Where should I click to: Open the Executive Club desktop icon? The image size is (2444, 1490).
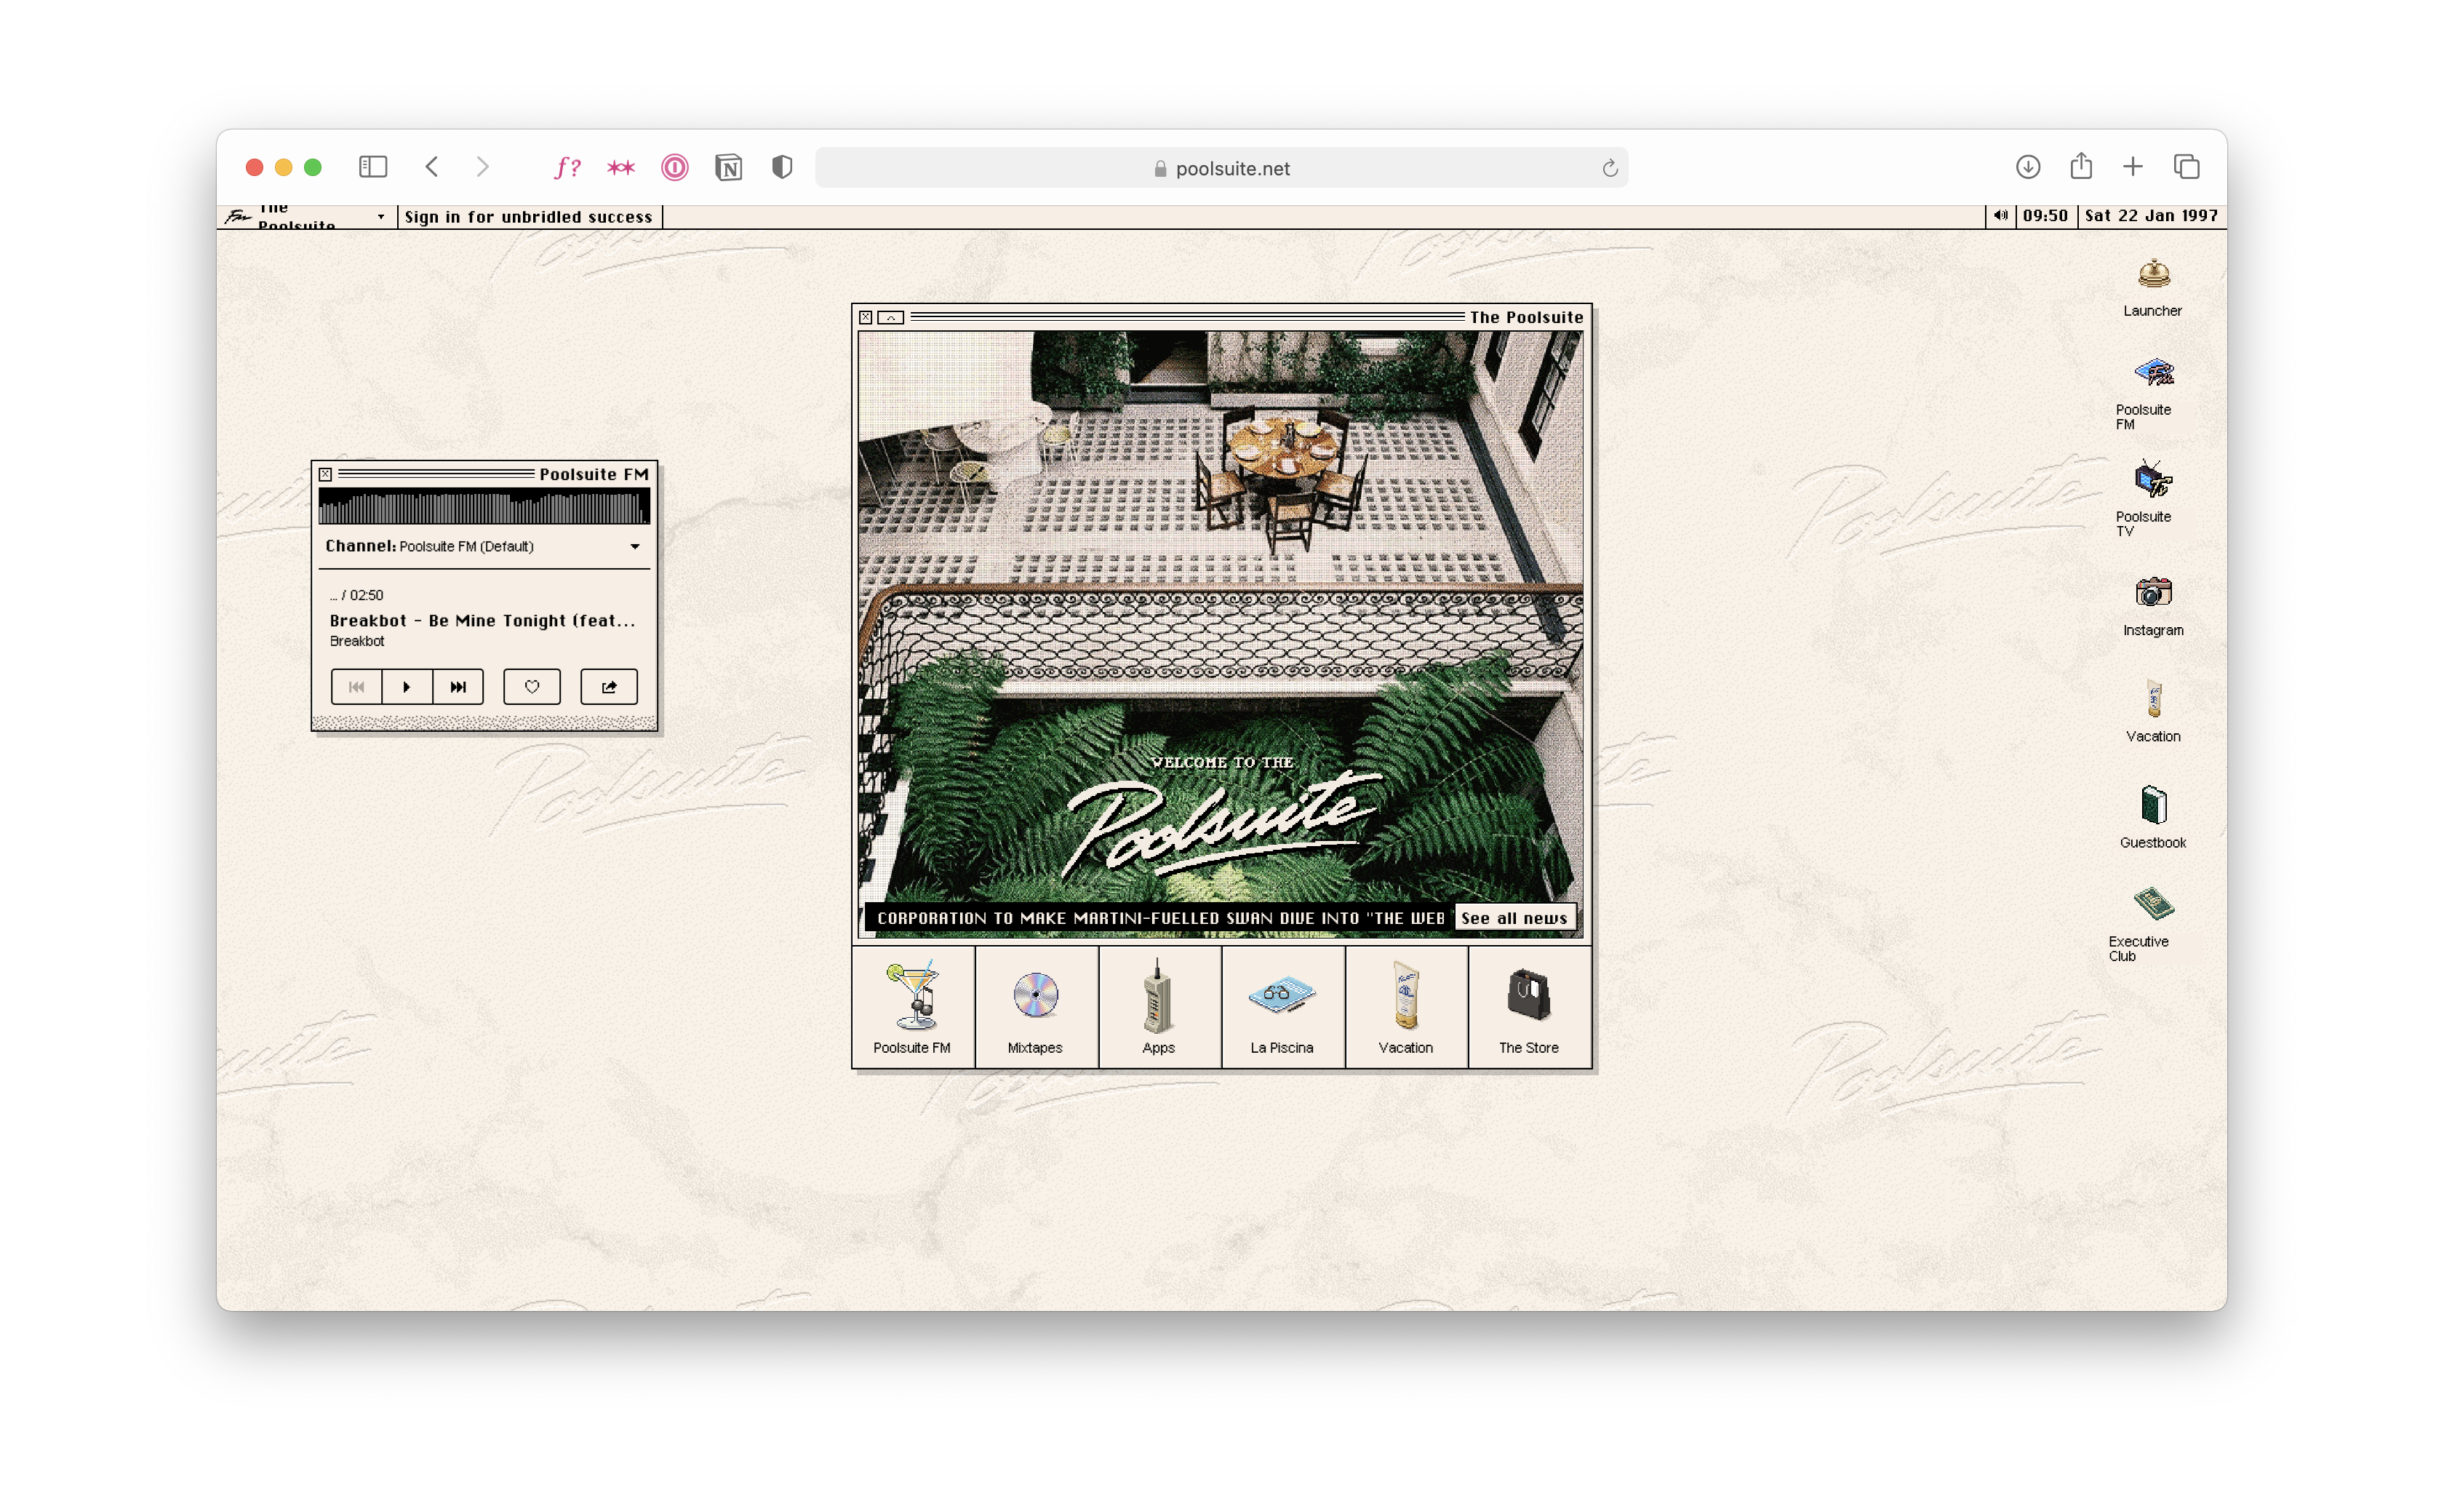pyautogui.click(x=2152, y=923)
